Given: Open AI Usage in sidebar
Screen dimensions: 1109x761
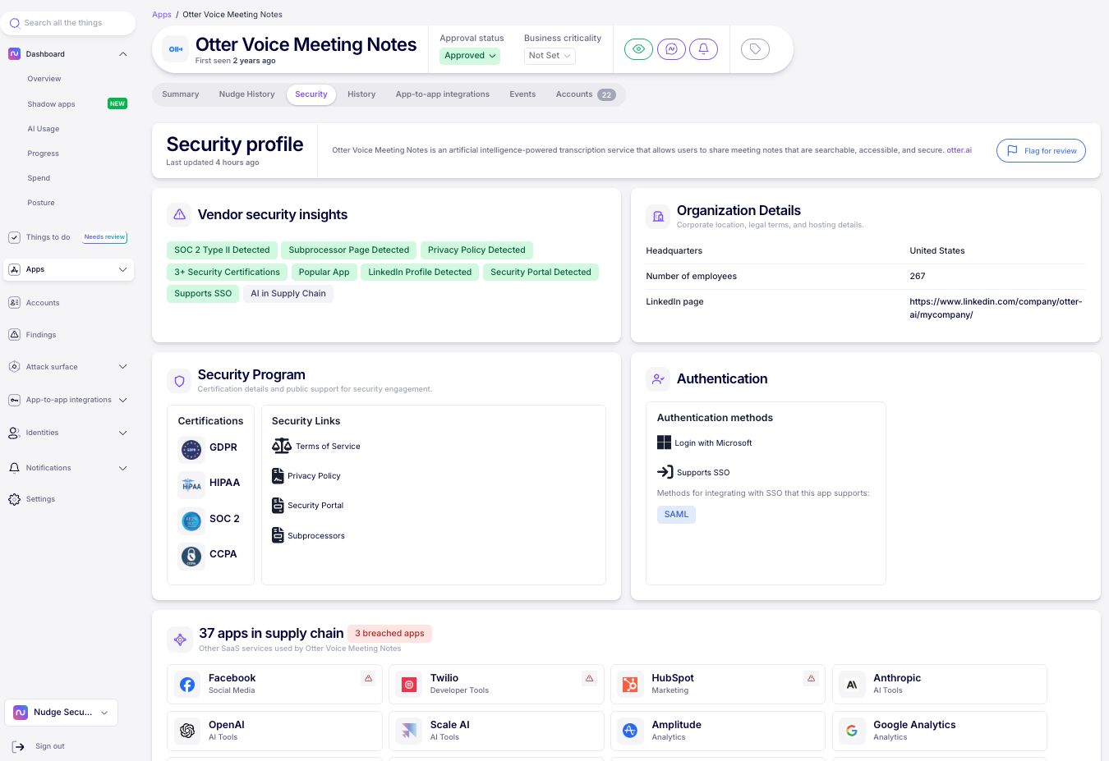Looking at the screenshot, I should tap(44, 129).
